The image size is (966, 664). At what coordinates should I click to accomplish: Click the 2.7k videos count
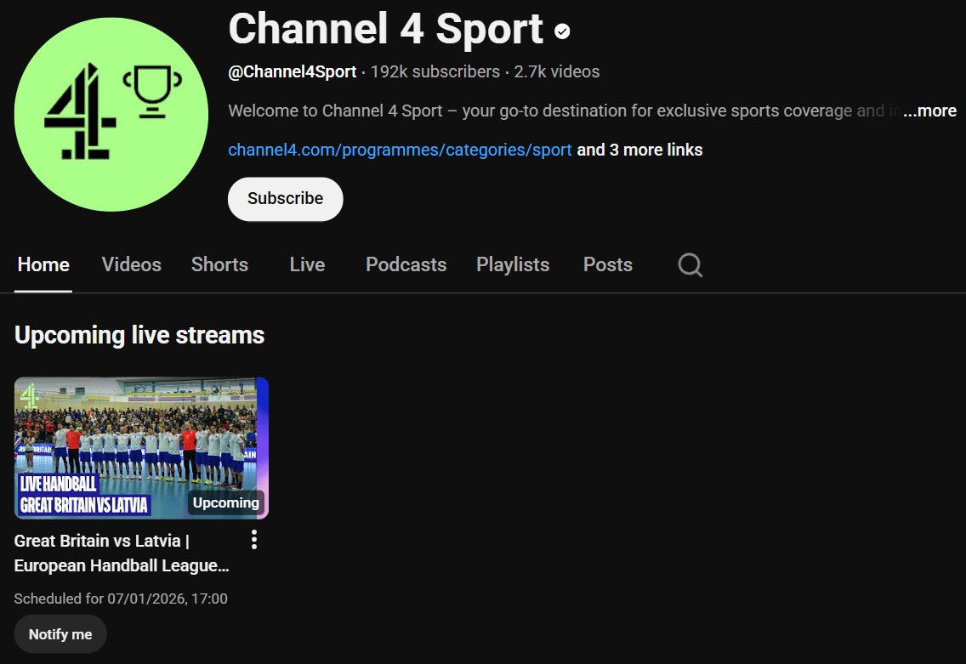click(556, 72)
